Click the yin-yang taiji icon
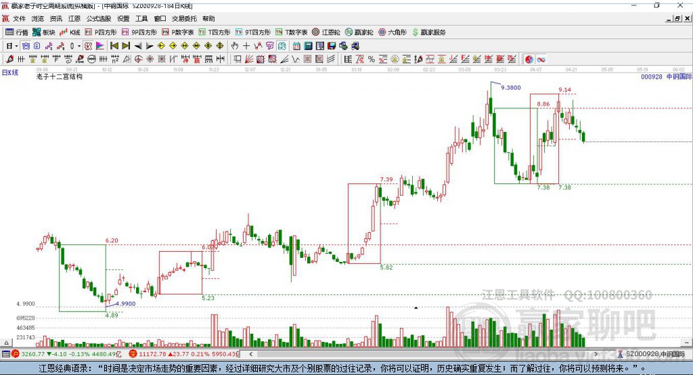The height and width of the screenshot is (375, 693). tap(529, 60)
